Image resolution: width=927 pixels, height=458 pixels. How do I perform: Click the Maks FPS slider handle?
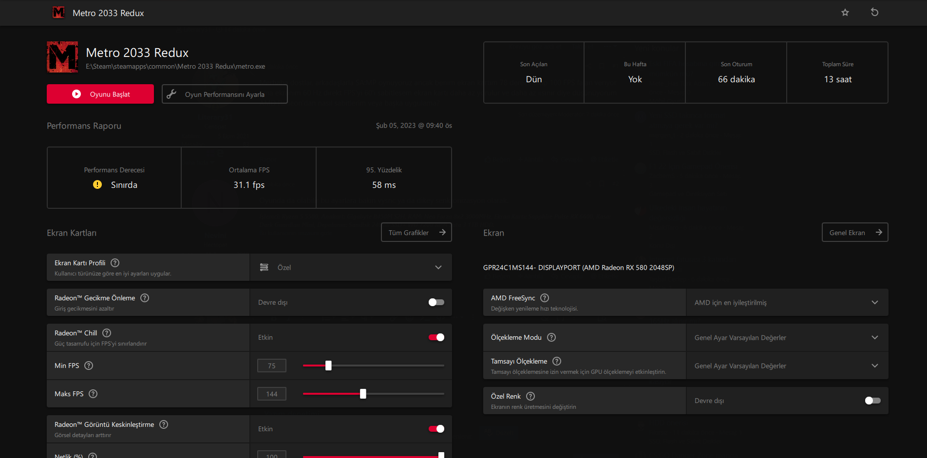coord(363,394)
